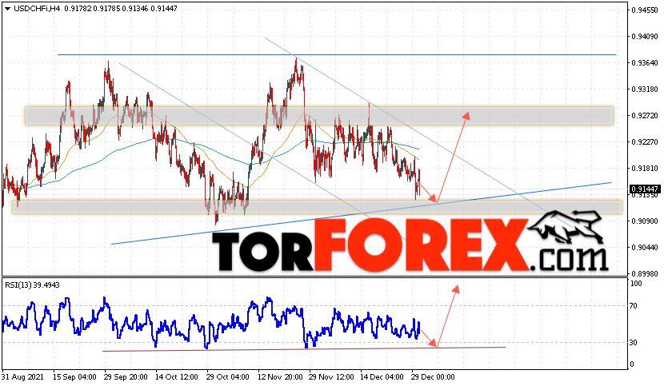Select the 0.93640 price axis label

(645, 63)
